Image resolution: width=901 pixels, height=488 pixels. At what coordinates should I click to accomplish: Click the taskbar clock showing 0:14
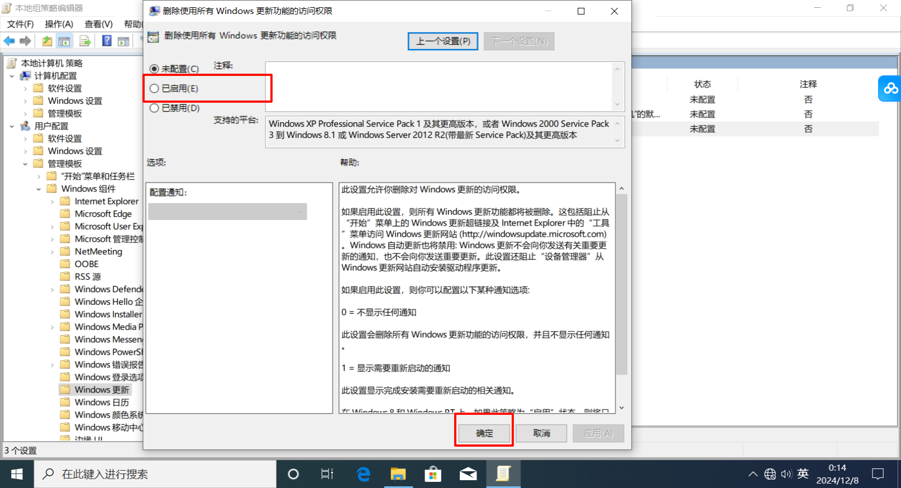tap(837, 474)
